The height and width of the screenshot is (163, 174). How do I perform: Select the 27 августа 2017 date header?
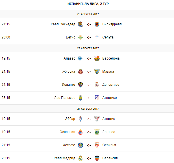[x=88, y=109]
